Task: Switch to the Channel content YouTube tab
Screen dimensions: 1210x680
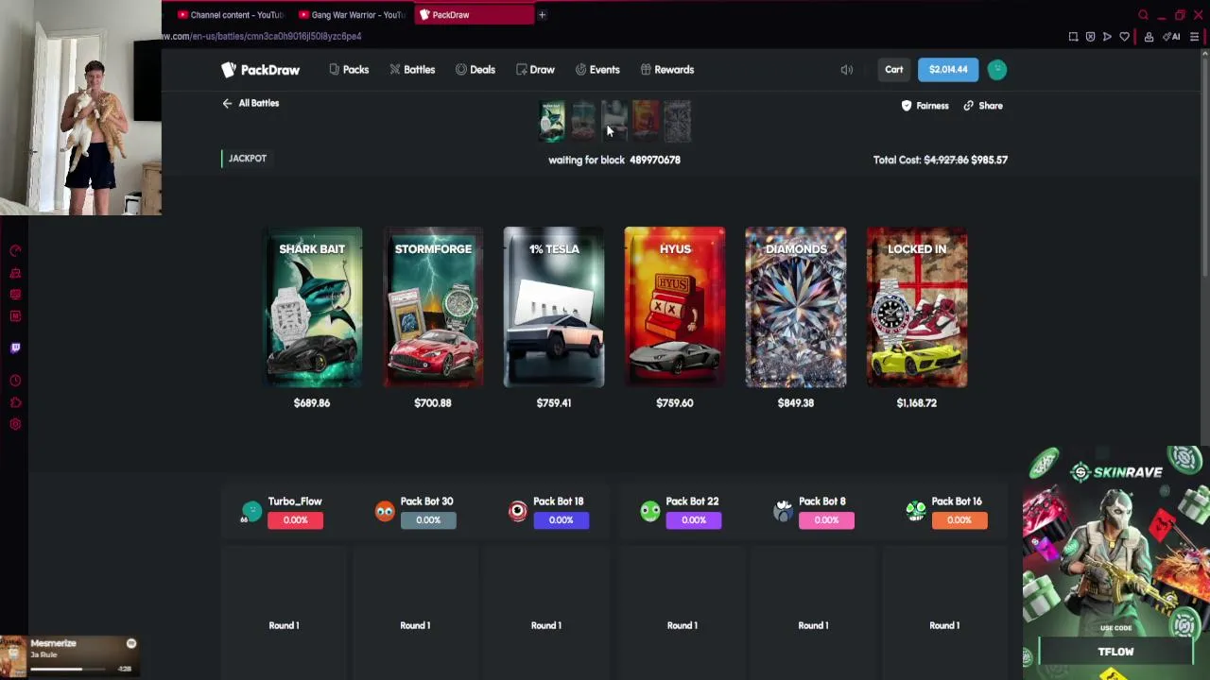Action: pyautogui.click(x=230, y=14)
